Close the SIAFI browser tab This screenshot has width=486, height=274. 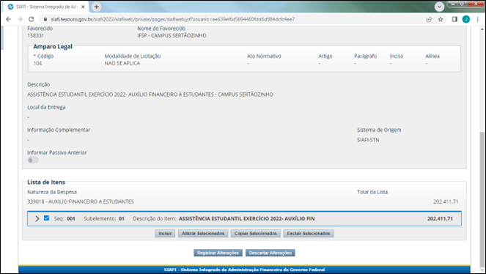click(83, 7)
